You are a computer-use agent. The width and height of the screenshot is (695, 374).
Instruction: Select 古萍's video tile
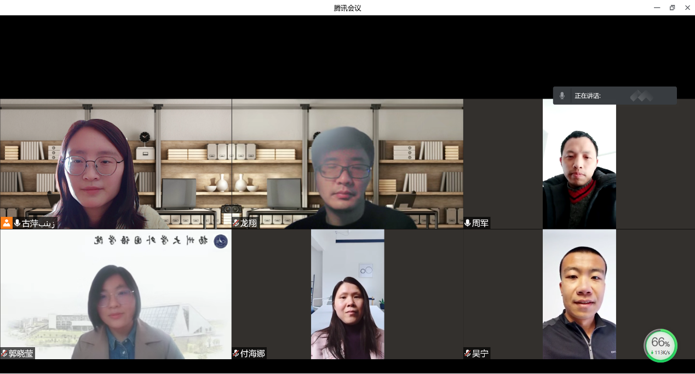coord(116,164)
